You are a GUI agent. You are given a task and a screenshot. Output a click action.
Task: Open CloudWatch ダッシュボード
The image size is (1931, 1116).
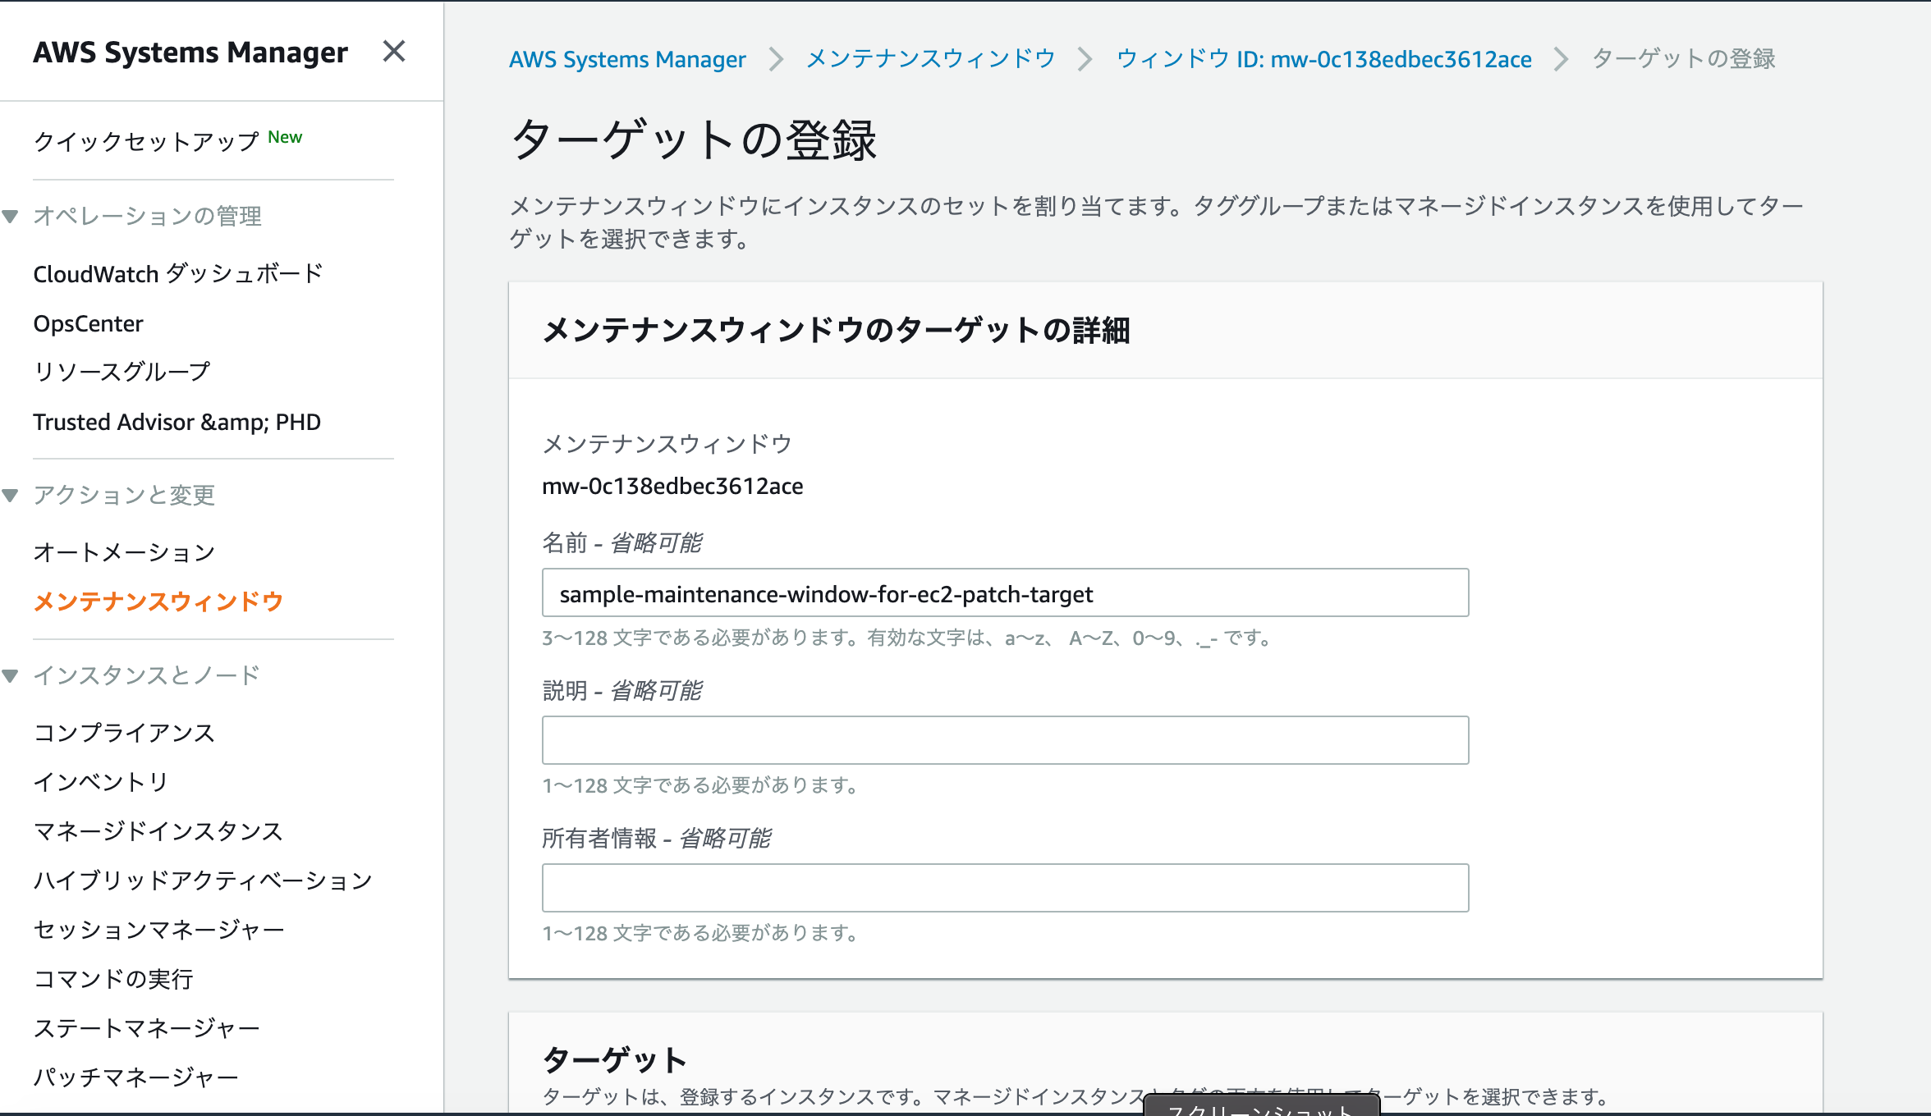[178, 273]
